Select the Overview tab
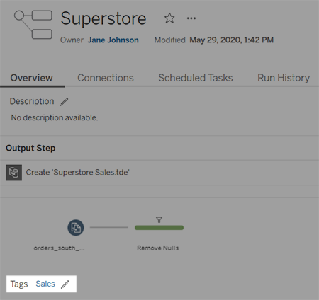319x300 pixels. 31,78
